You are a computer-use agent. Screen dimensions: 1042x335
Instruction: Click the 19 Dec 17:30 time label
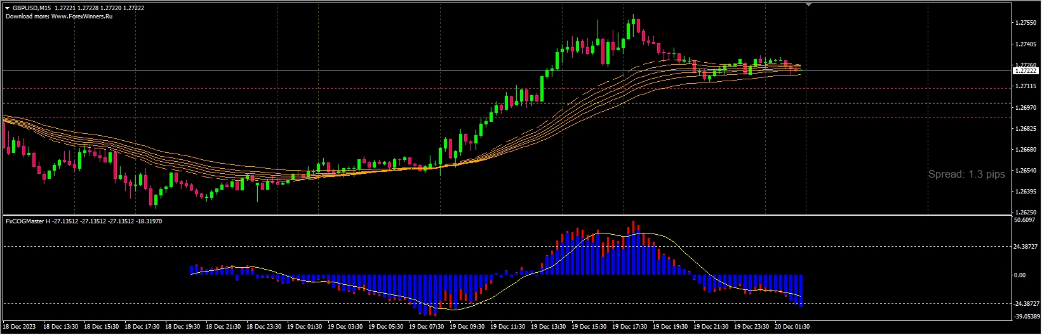tap(629, 327)
